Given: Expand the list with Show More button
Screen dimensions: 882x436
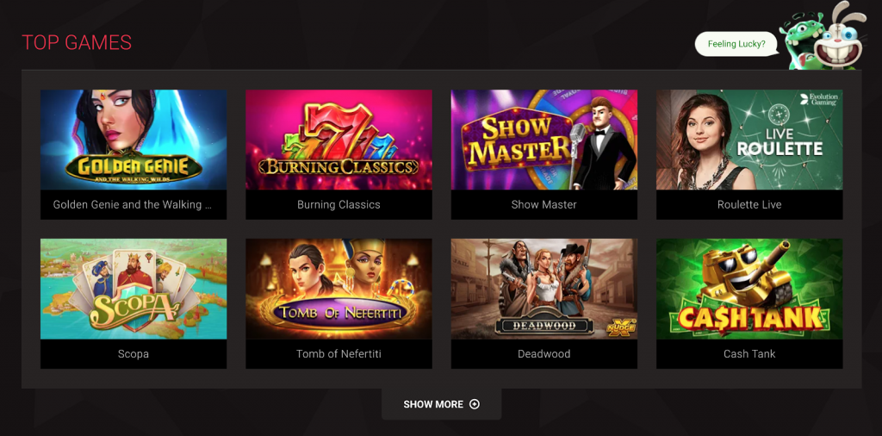Looking at the screenshot, I should point(442,404).
